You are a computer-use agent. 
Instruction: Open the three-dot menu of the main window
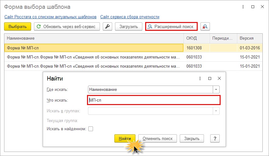(x=243, y=7)
